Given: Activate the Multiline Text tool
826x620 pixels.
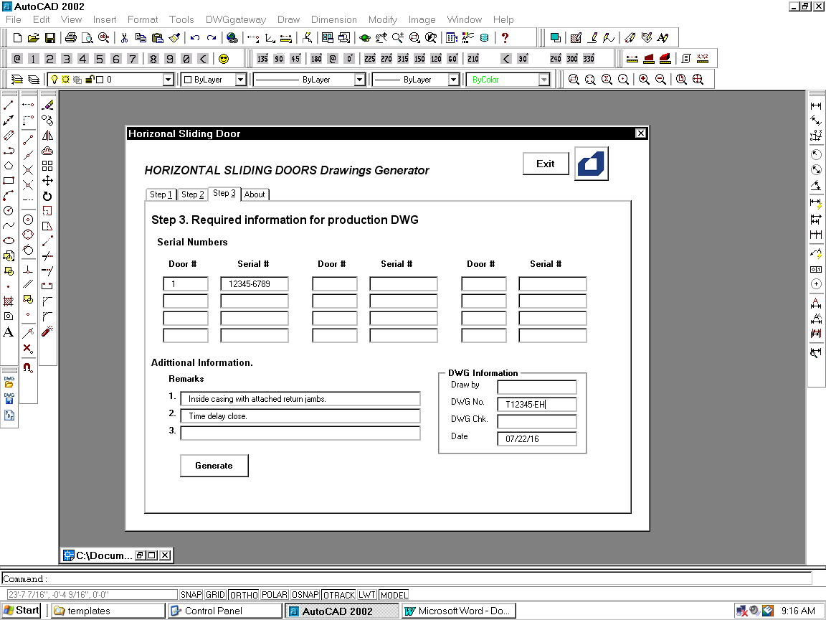Looking at the screenshot, I should pos(9,332).
